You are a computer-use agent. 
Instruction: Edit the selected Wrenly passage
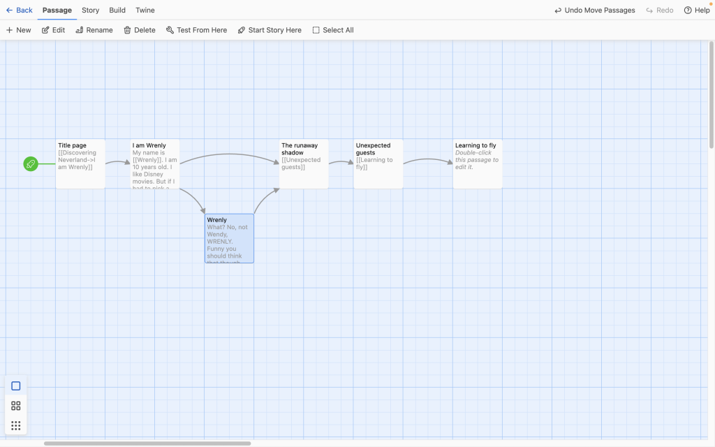[54, 30]
